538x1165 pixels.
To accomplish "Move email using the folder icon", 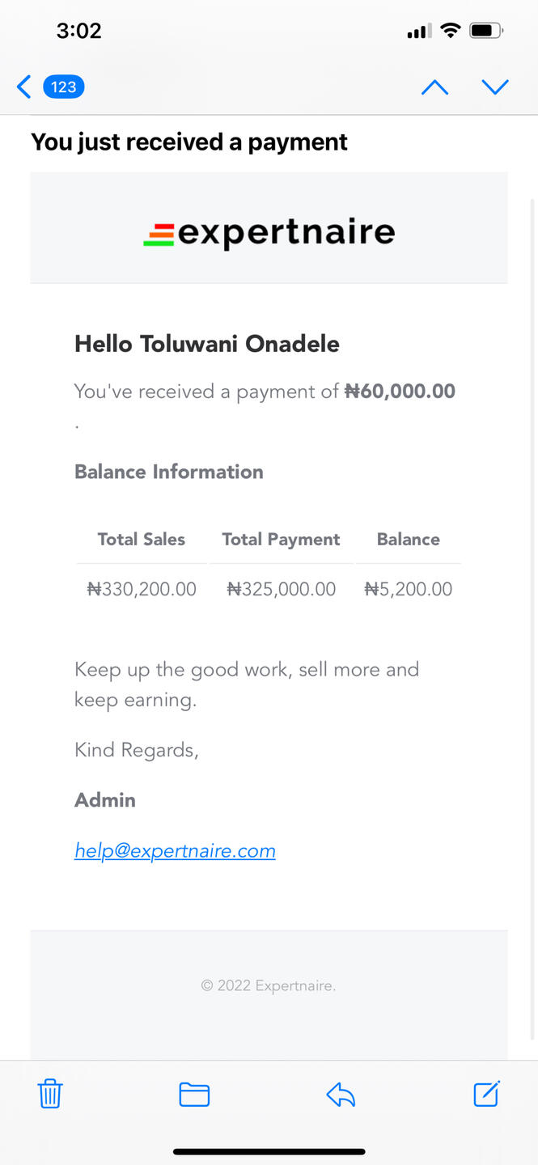I will tap(194, 1095).
